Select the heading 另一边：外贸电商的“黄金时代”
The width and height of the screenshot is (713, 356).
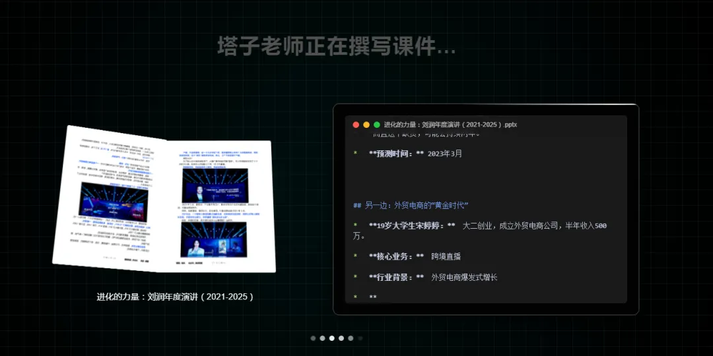tap(411, 205)
